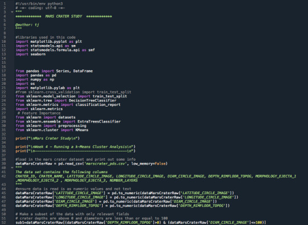Click the 'import numpy as np' line

pos(35,79)
